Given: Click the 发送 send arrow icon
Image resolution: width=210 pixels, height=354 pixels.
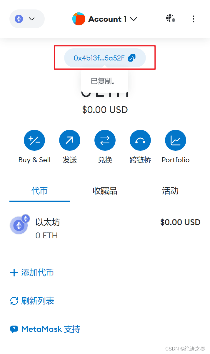Looking at the screenshot, I should 70,140.
